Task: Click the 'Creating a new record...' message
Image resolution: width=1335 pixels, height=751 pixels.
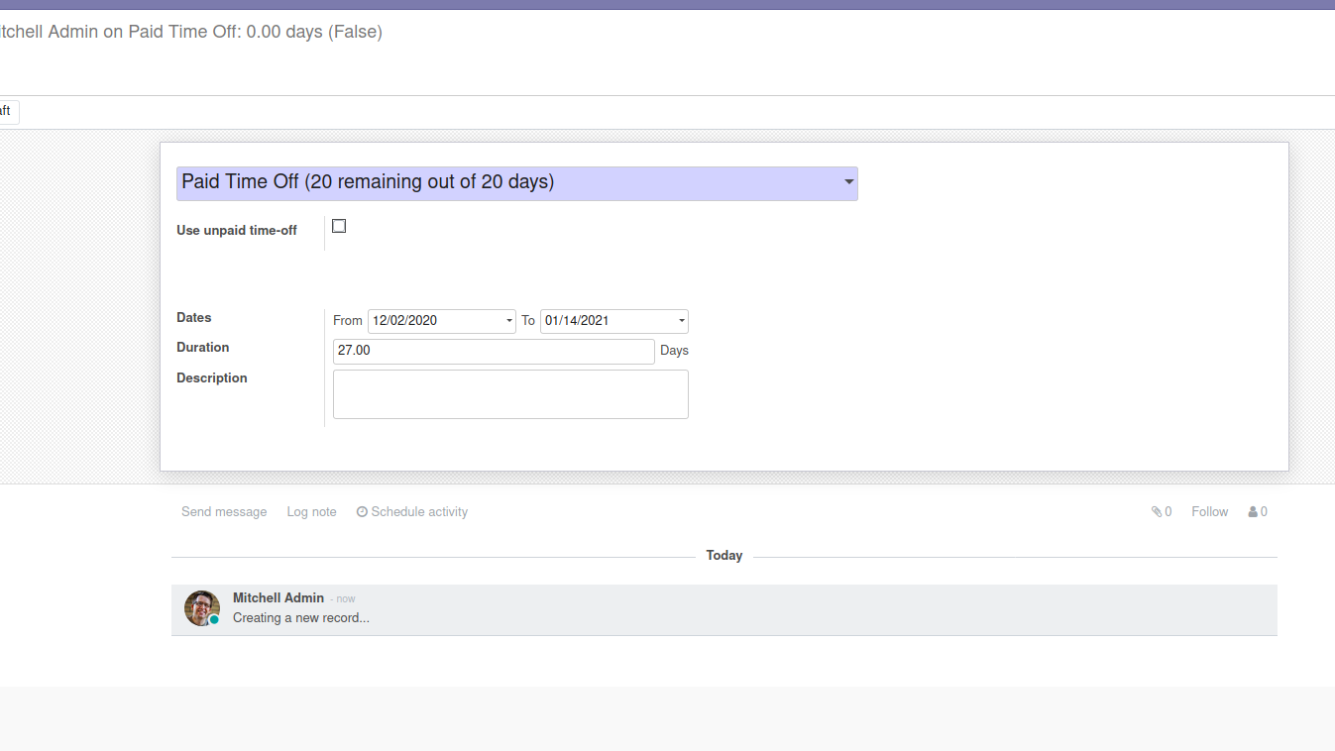Action: coord(300,618)
